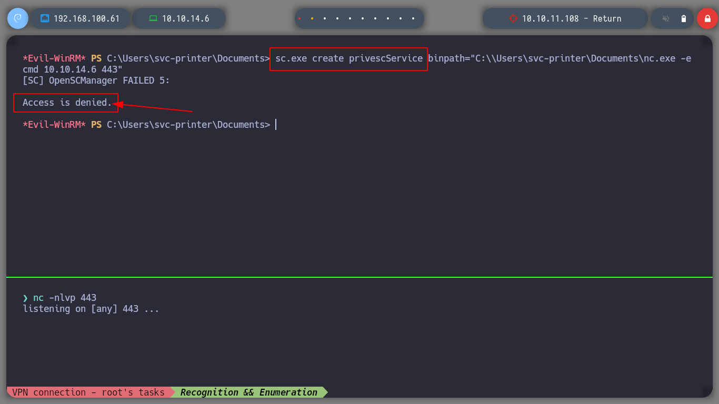719x404 pixels.
Task: Click the laptop icon beside 10.10.14.6
Action: (x=153, y=18)
